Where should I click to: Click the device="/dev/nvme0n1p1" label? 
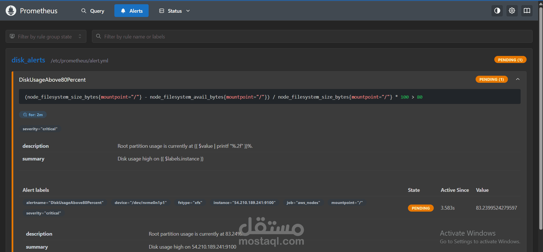[x=141, y=203]
